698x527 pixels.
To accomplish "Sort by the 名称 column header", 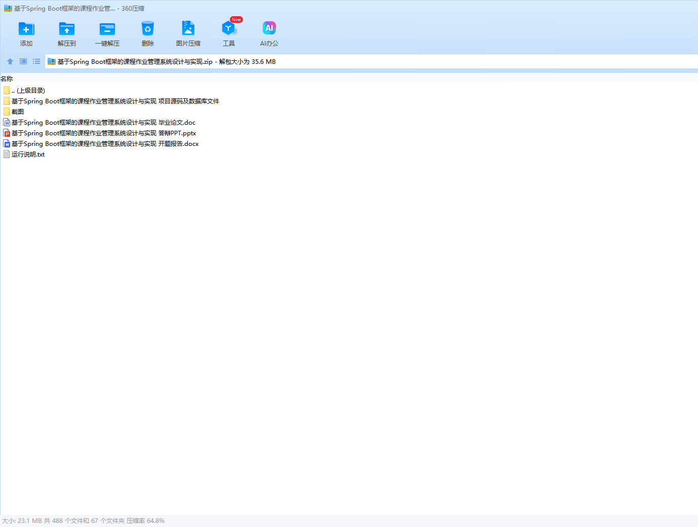I will (7, 79).
